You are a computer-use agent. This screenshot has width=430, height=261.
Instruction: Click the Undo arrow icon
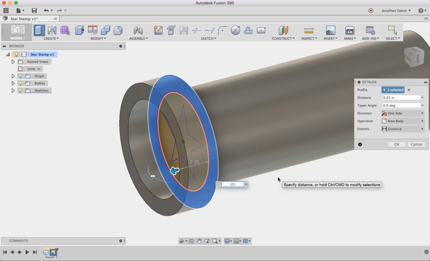(46, 10)
